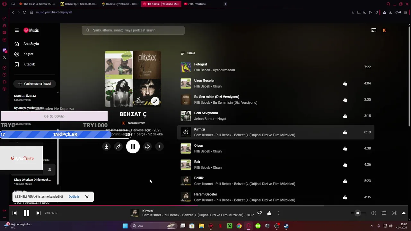Switch to the Behzat Ç. browser tab
This screenshot has width=411, height=231.
79,4
